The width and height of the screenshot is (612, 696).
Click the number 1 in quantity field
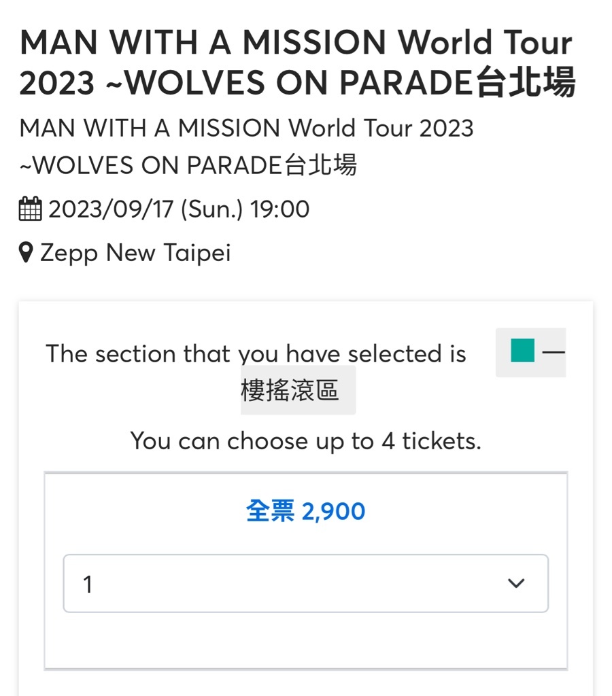(88, 585)
